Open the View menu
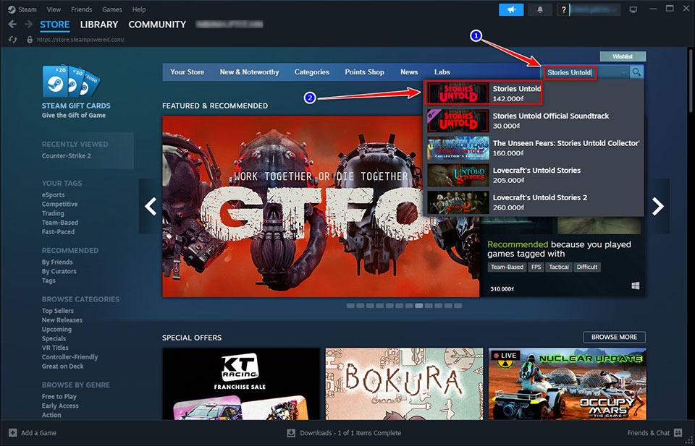Viewport: 695px width, 446px height. [x=54, y=9]
